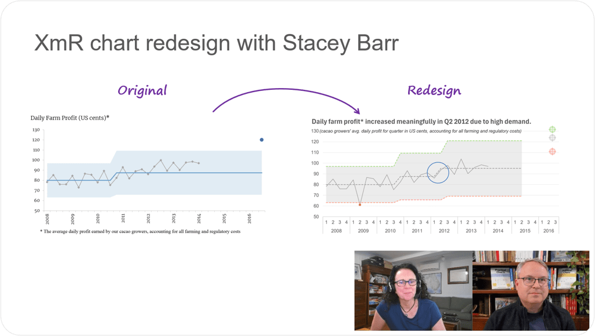
Task: Click the green target icon beside redesign chart
Action: click(552, 129)
